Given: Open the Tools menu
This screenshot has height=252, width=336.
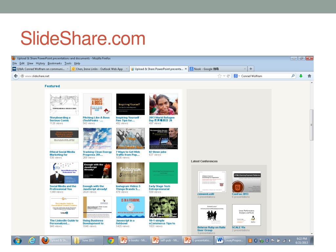Looking at the screenshot, I should pyautogui.click(x=68, y=63).
